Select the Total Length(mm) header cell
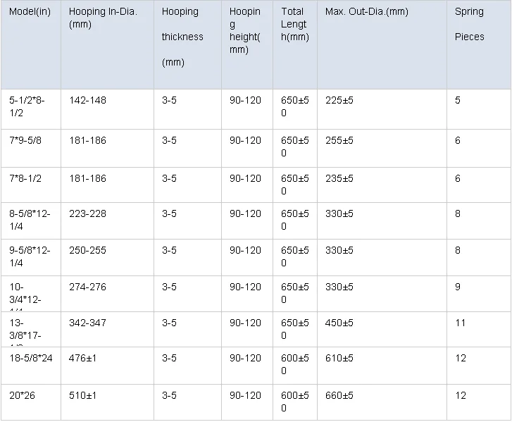 294,24
